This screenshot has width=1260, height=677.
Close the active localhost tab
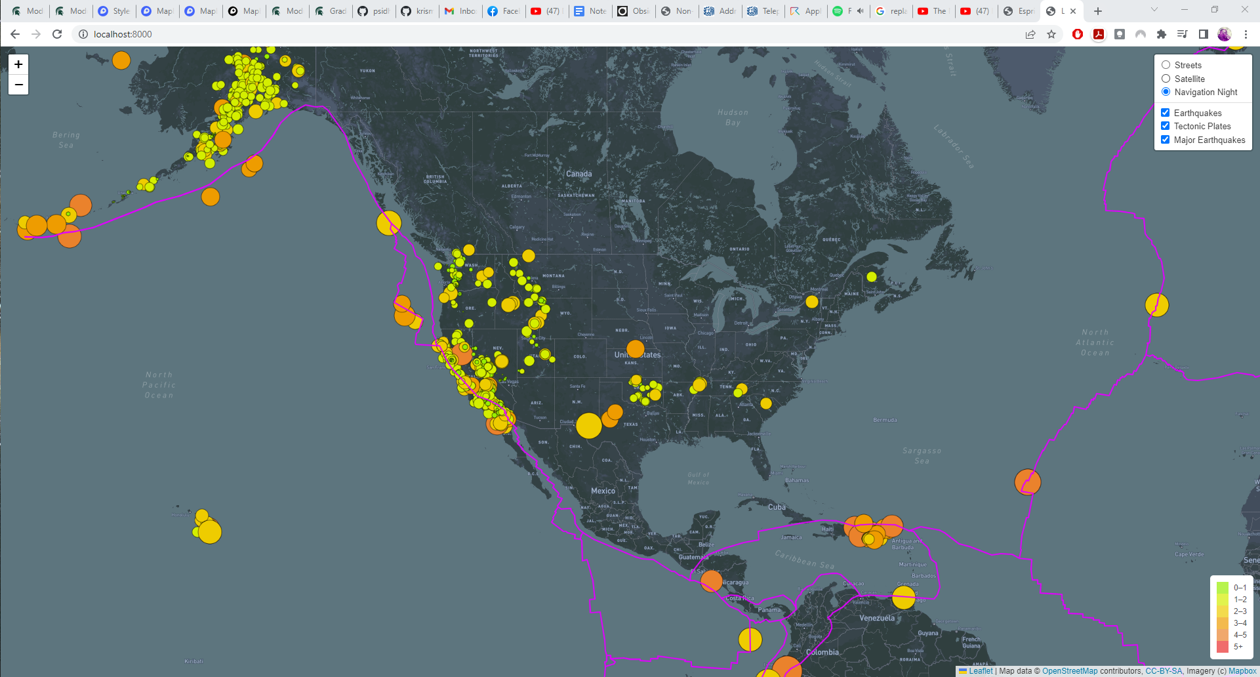click(x=1073, y=11)
